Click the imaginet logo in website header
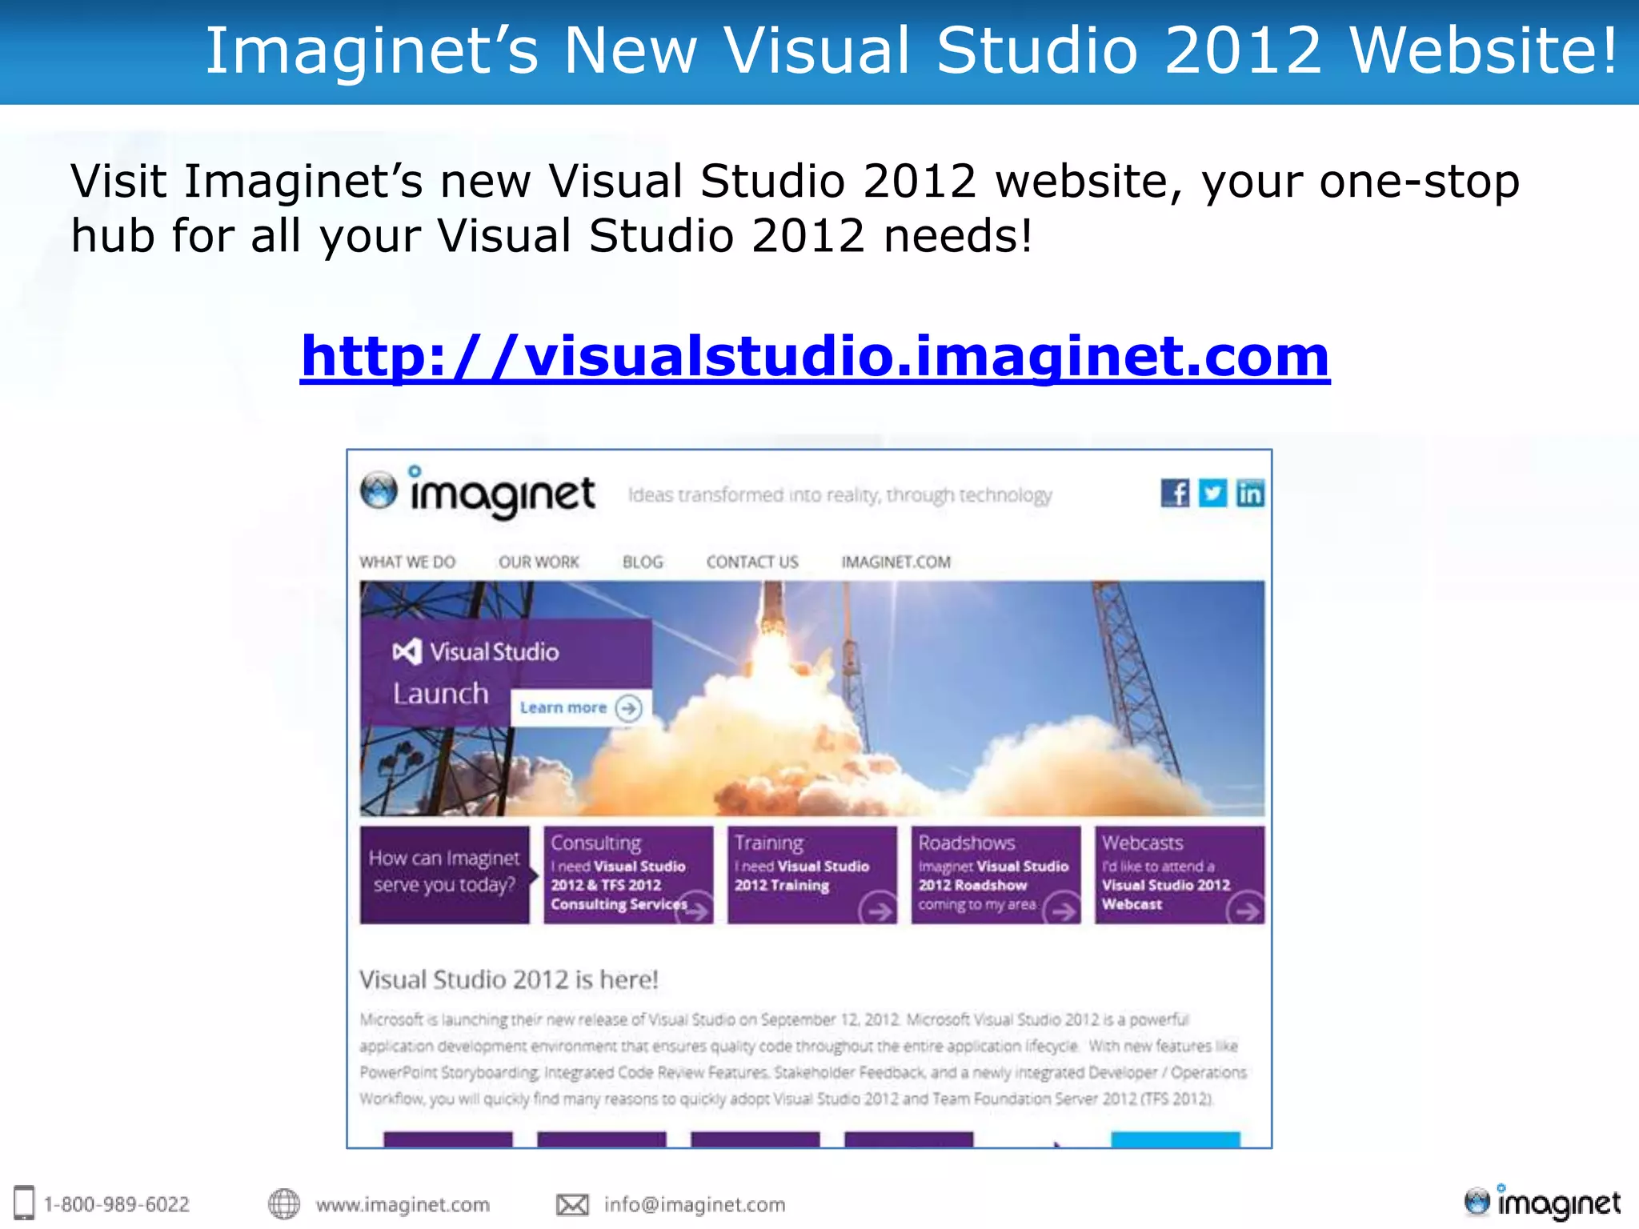 pyautogui.click(x=477, y=491)
